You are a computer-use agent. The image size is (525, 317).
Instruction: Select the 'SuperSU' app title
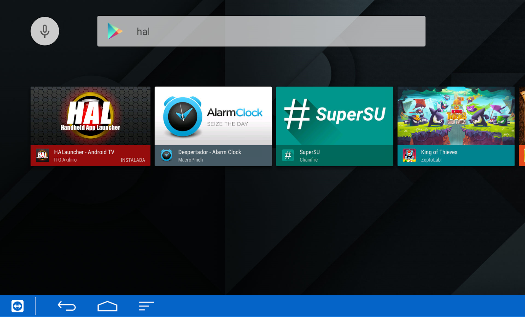(x=310, y=152)
